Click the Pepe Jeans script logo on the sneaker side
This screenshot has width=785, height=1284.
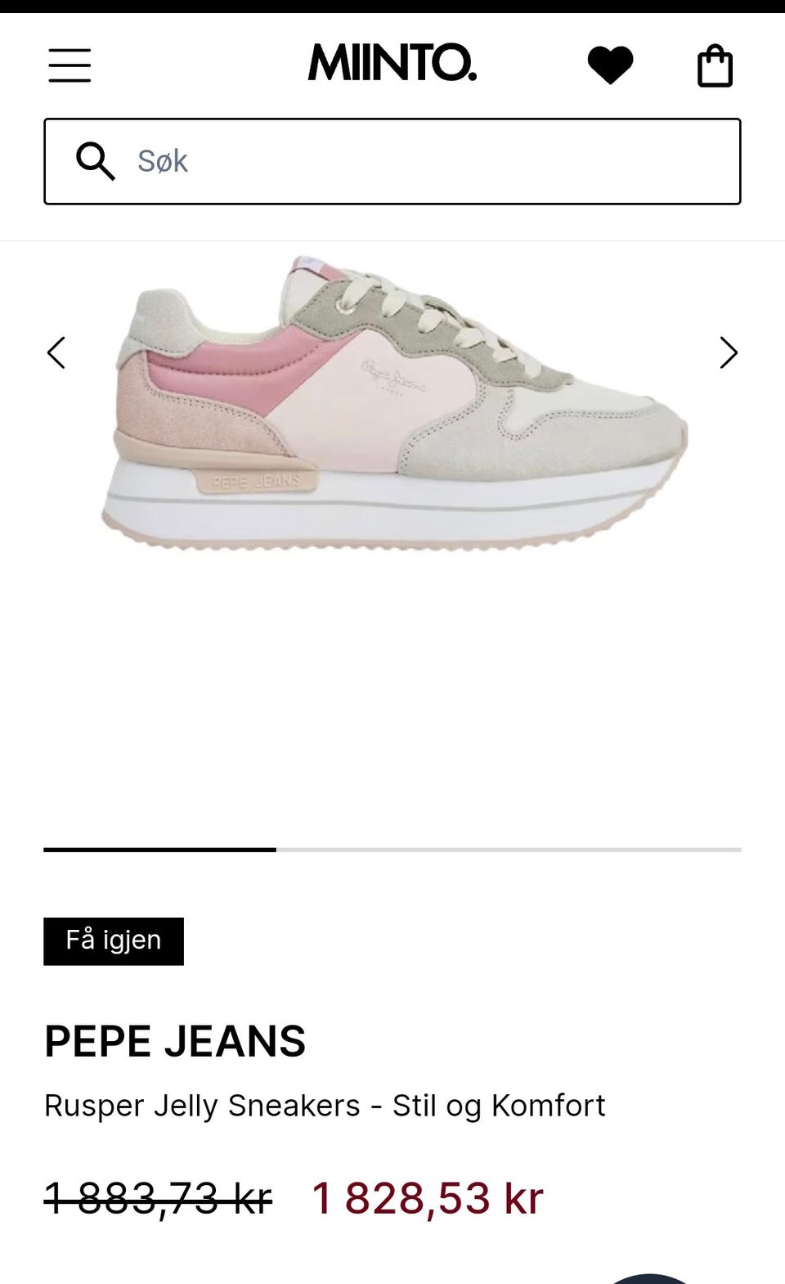tap(393, 376)
